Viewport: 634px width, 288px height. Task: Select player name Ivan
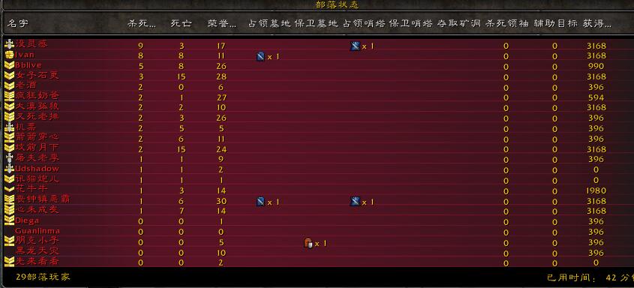25,55
